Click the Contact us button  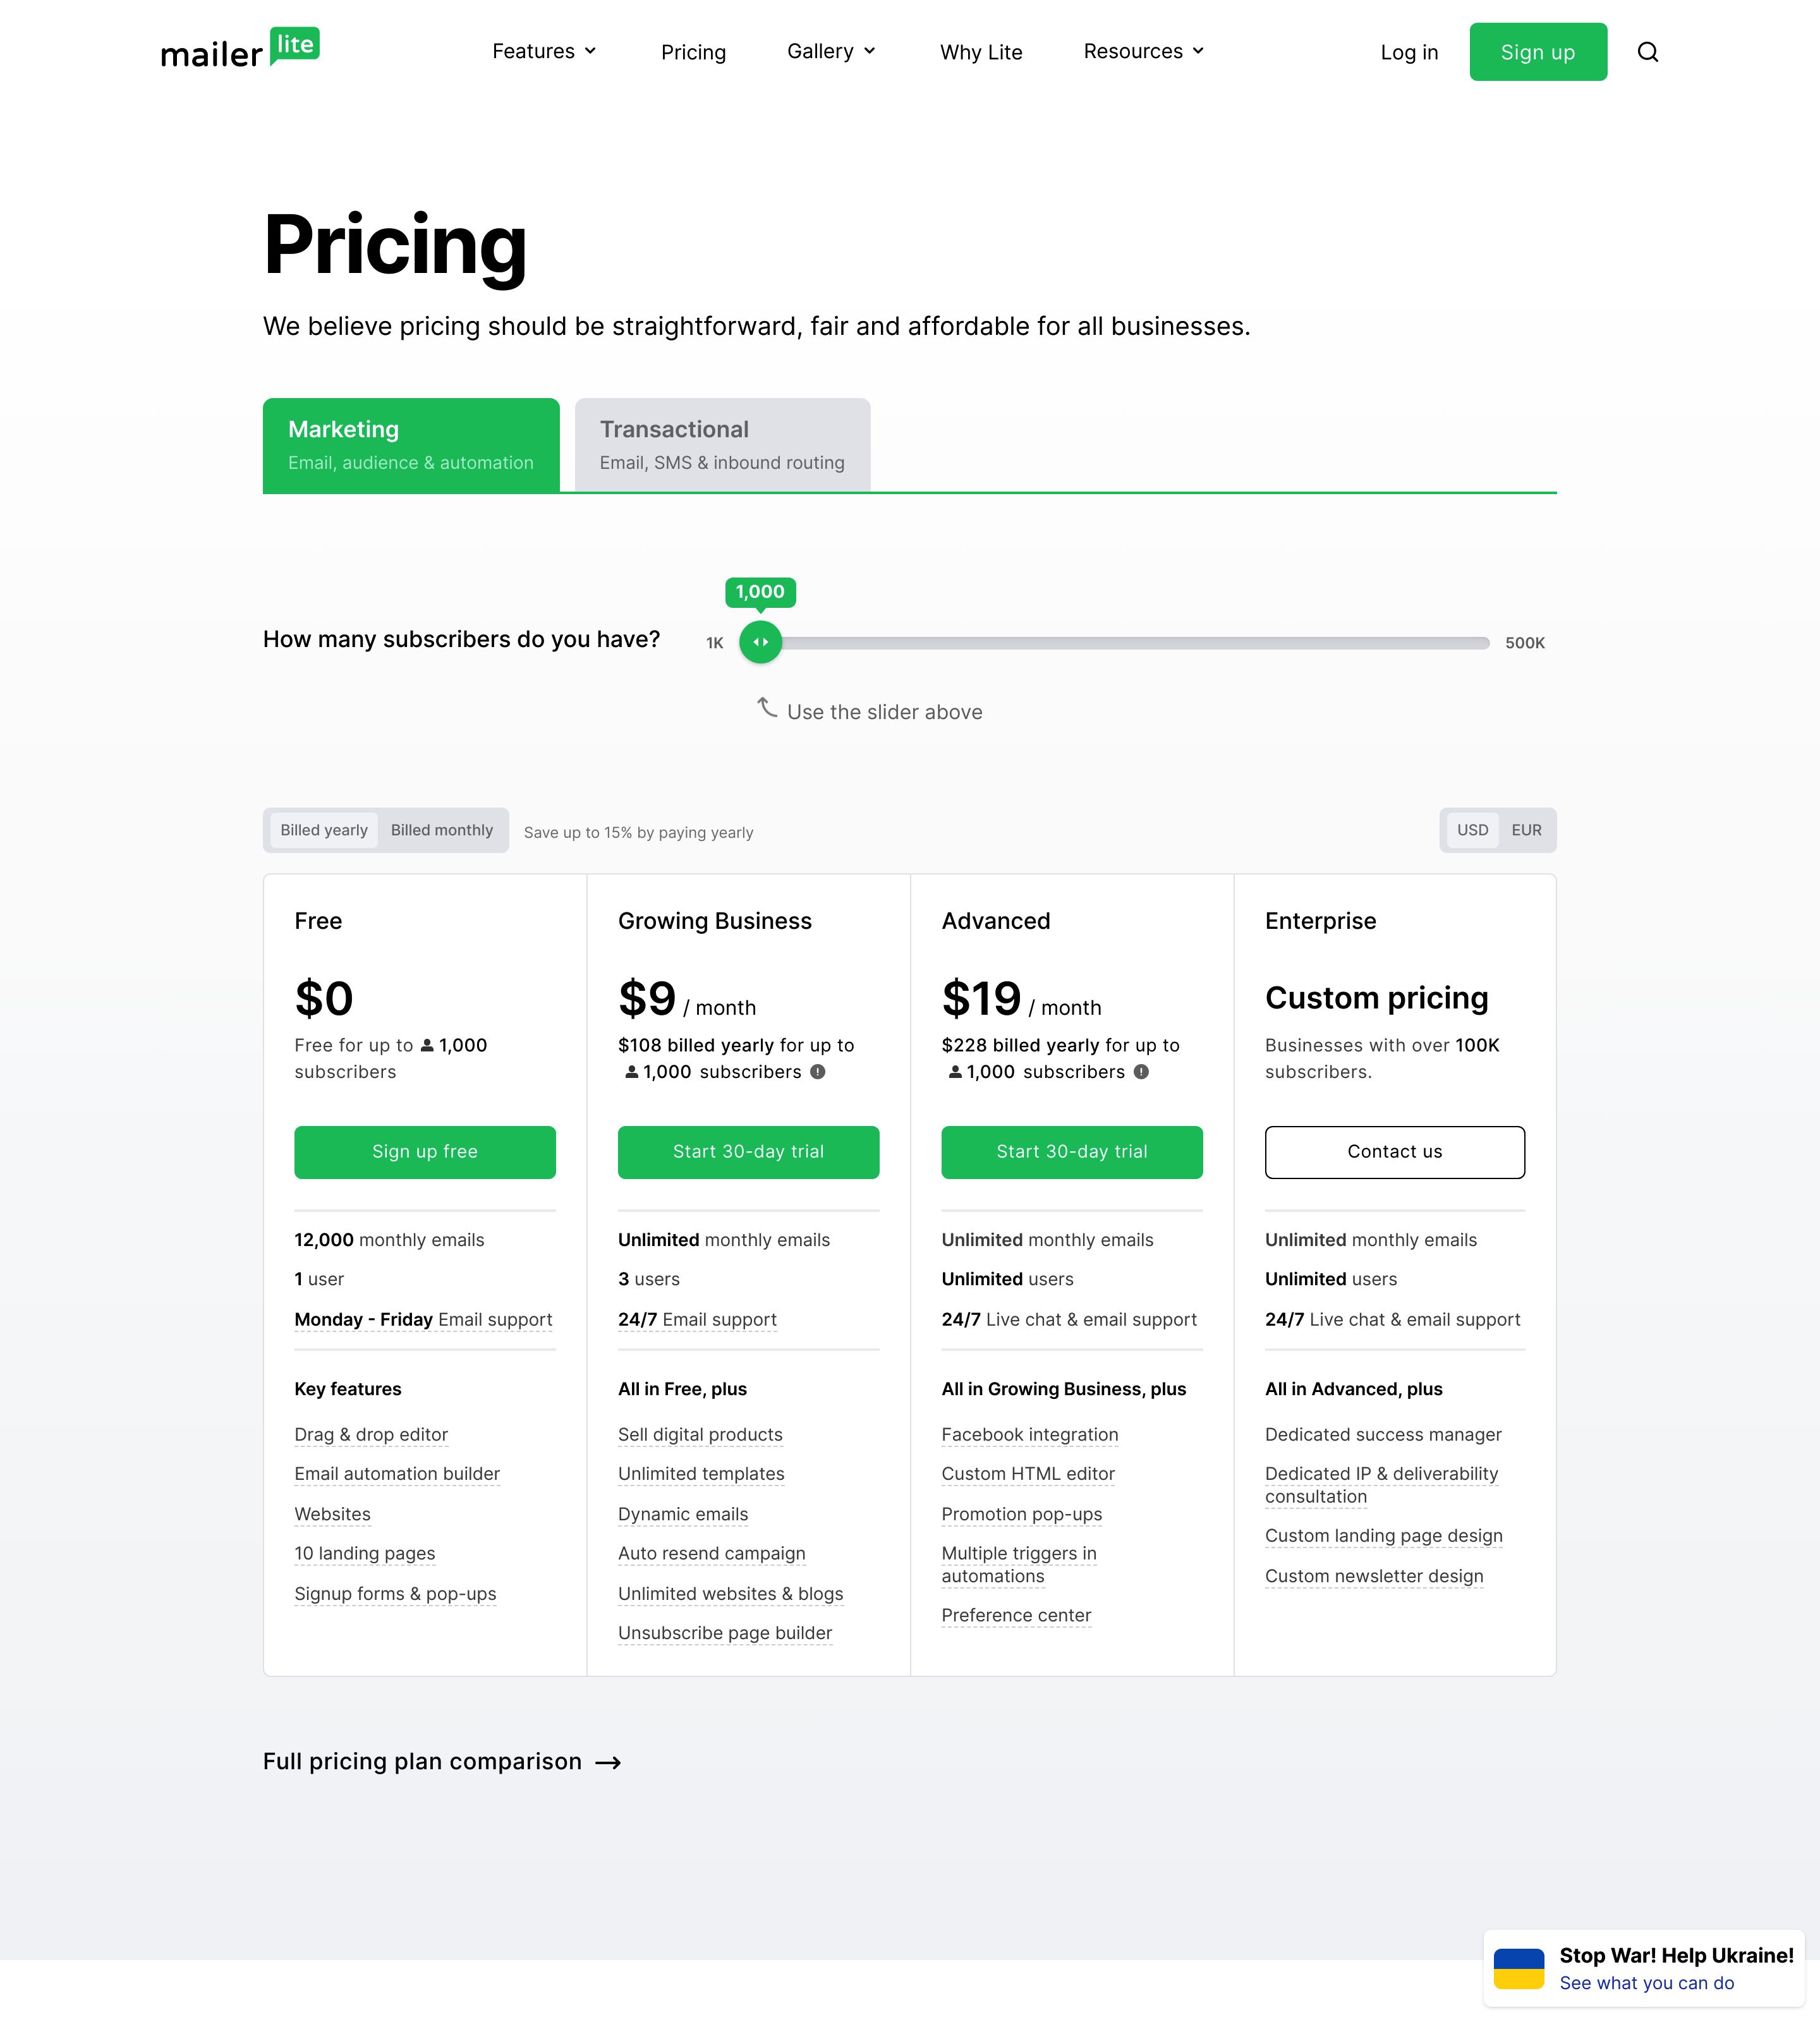(1395, 1152)
